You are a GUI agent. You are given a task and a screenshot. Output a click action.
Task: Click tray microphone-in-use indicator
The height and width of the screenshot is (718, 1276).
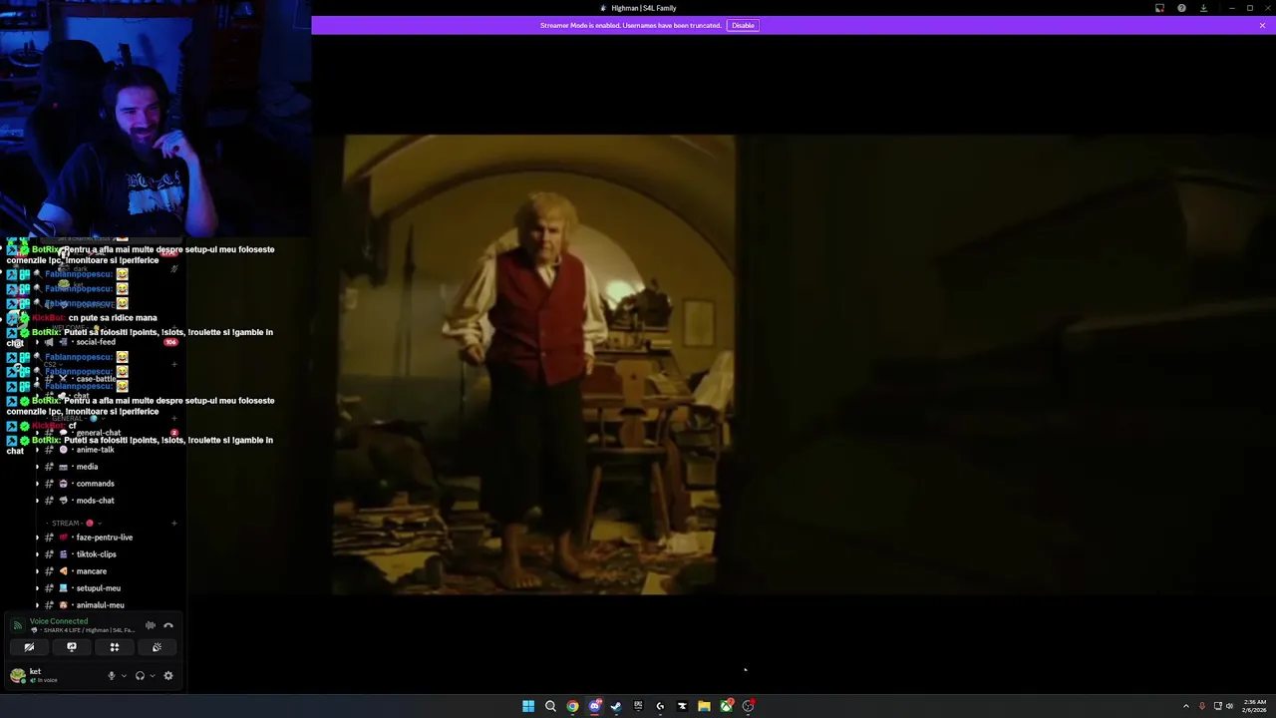[1202, 706]
